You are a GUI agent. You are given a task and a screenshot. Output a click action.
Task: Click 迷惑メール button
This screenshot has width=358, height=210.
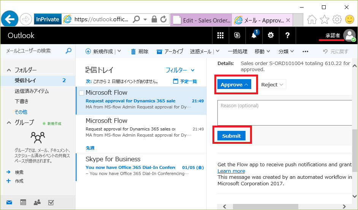[x=201, y=51]
